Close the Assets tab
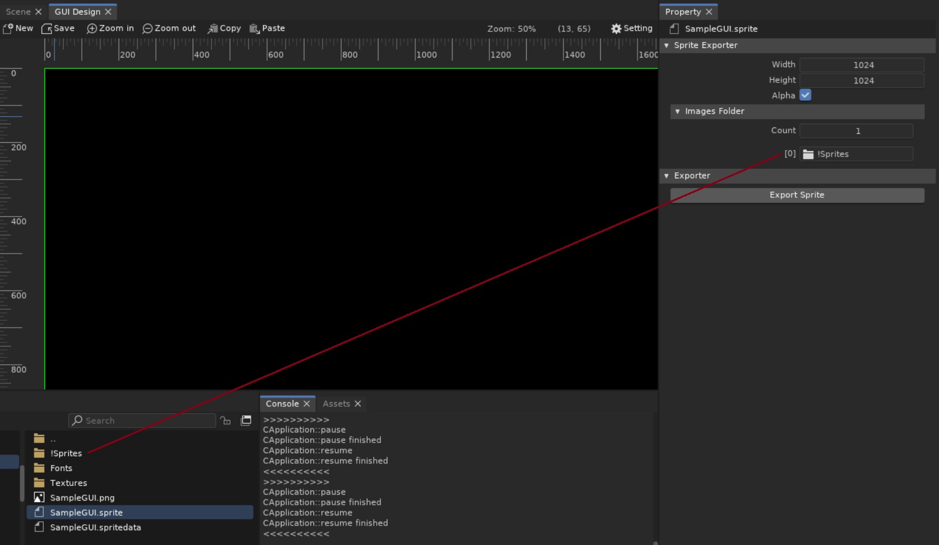The width and height of the screenshot is (939, 545). 358,404
